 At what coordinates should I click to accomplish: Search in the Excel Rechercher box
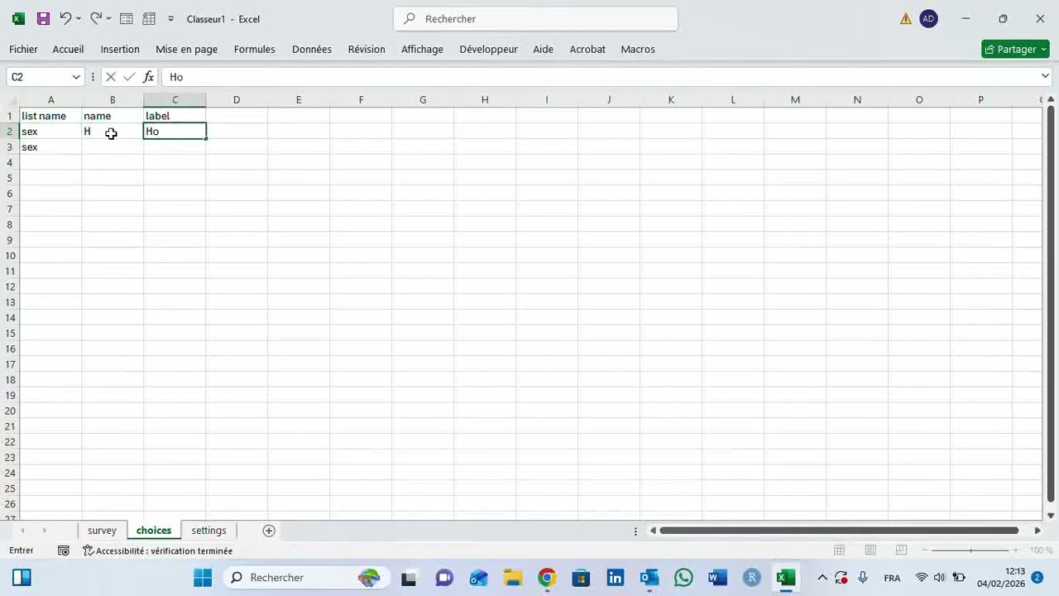(x=536, y=18)
